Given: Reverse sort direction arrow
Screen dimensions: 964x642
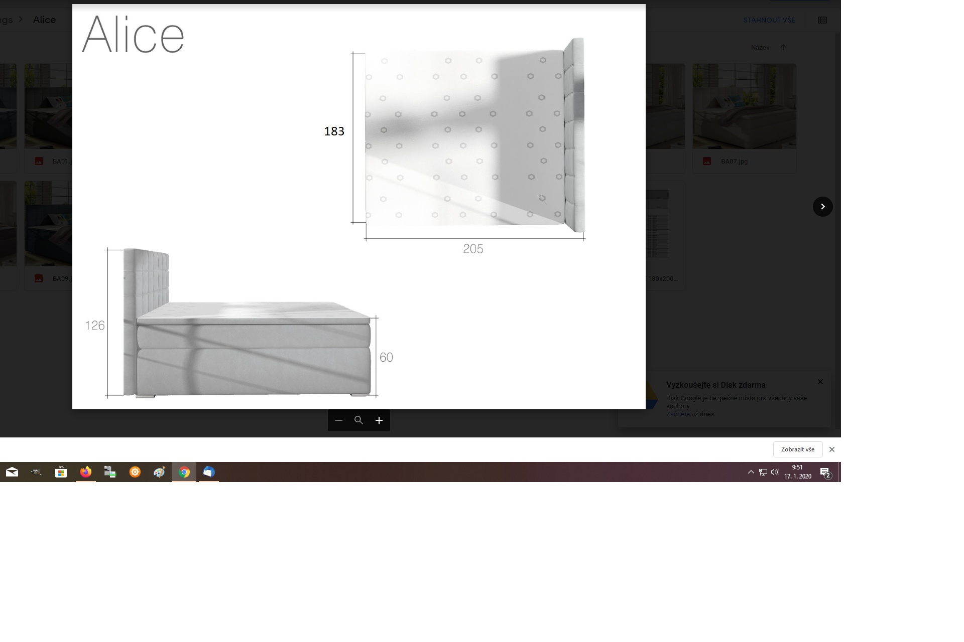Looking at the screenshot, I should (783, 47).
